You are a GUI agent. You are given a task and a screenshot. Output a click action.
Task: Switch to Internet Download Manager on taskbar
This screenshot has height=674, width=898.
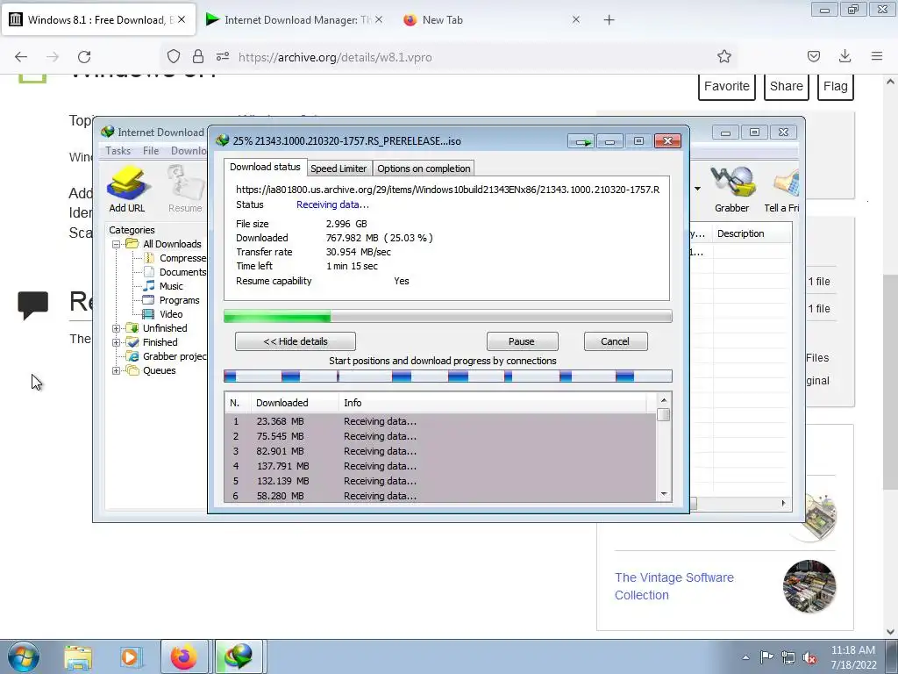239,656
